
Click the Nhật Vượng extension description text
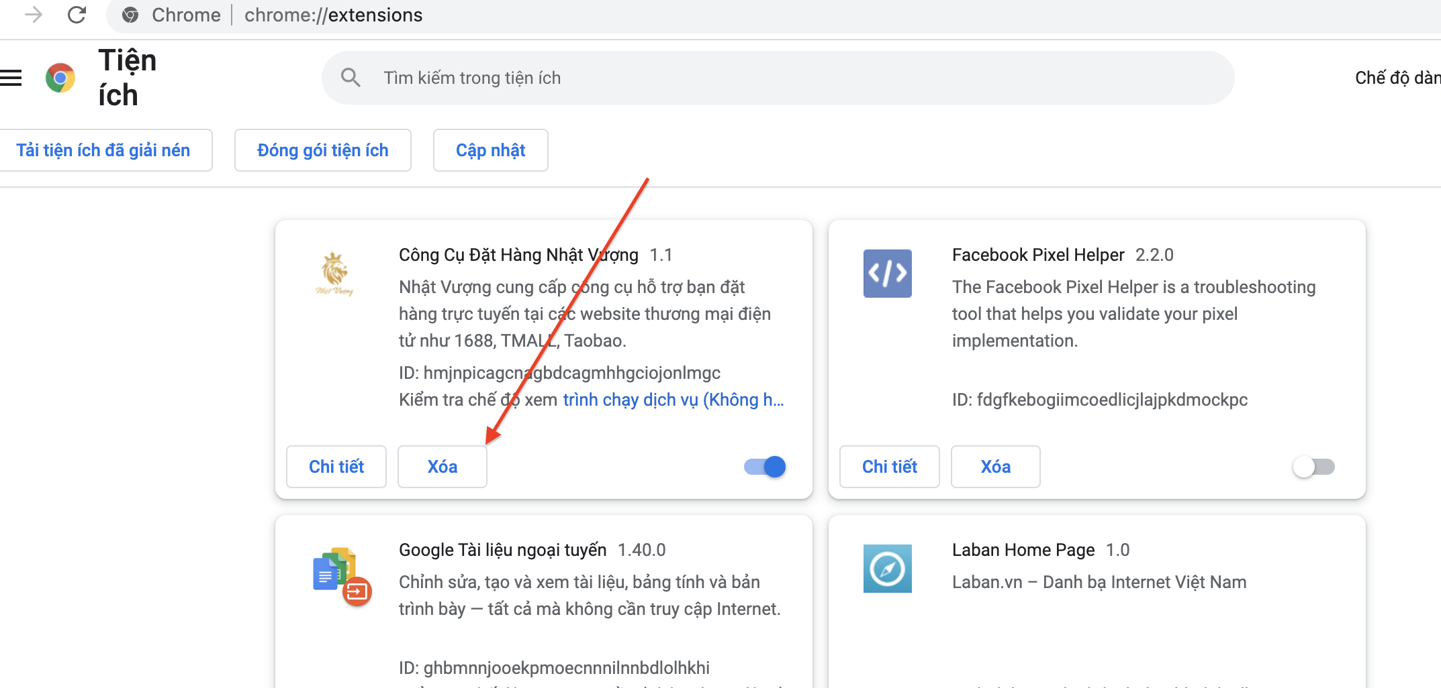(585, 314)
